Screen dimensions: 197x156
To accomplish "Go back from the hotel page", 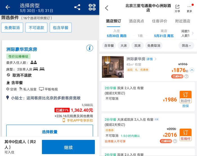I will 107,8.
